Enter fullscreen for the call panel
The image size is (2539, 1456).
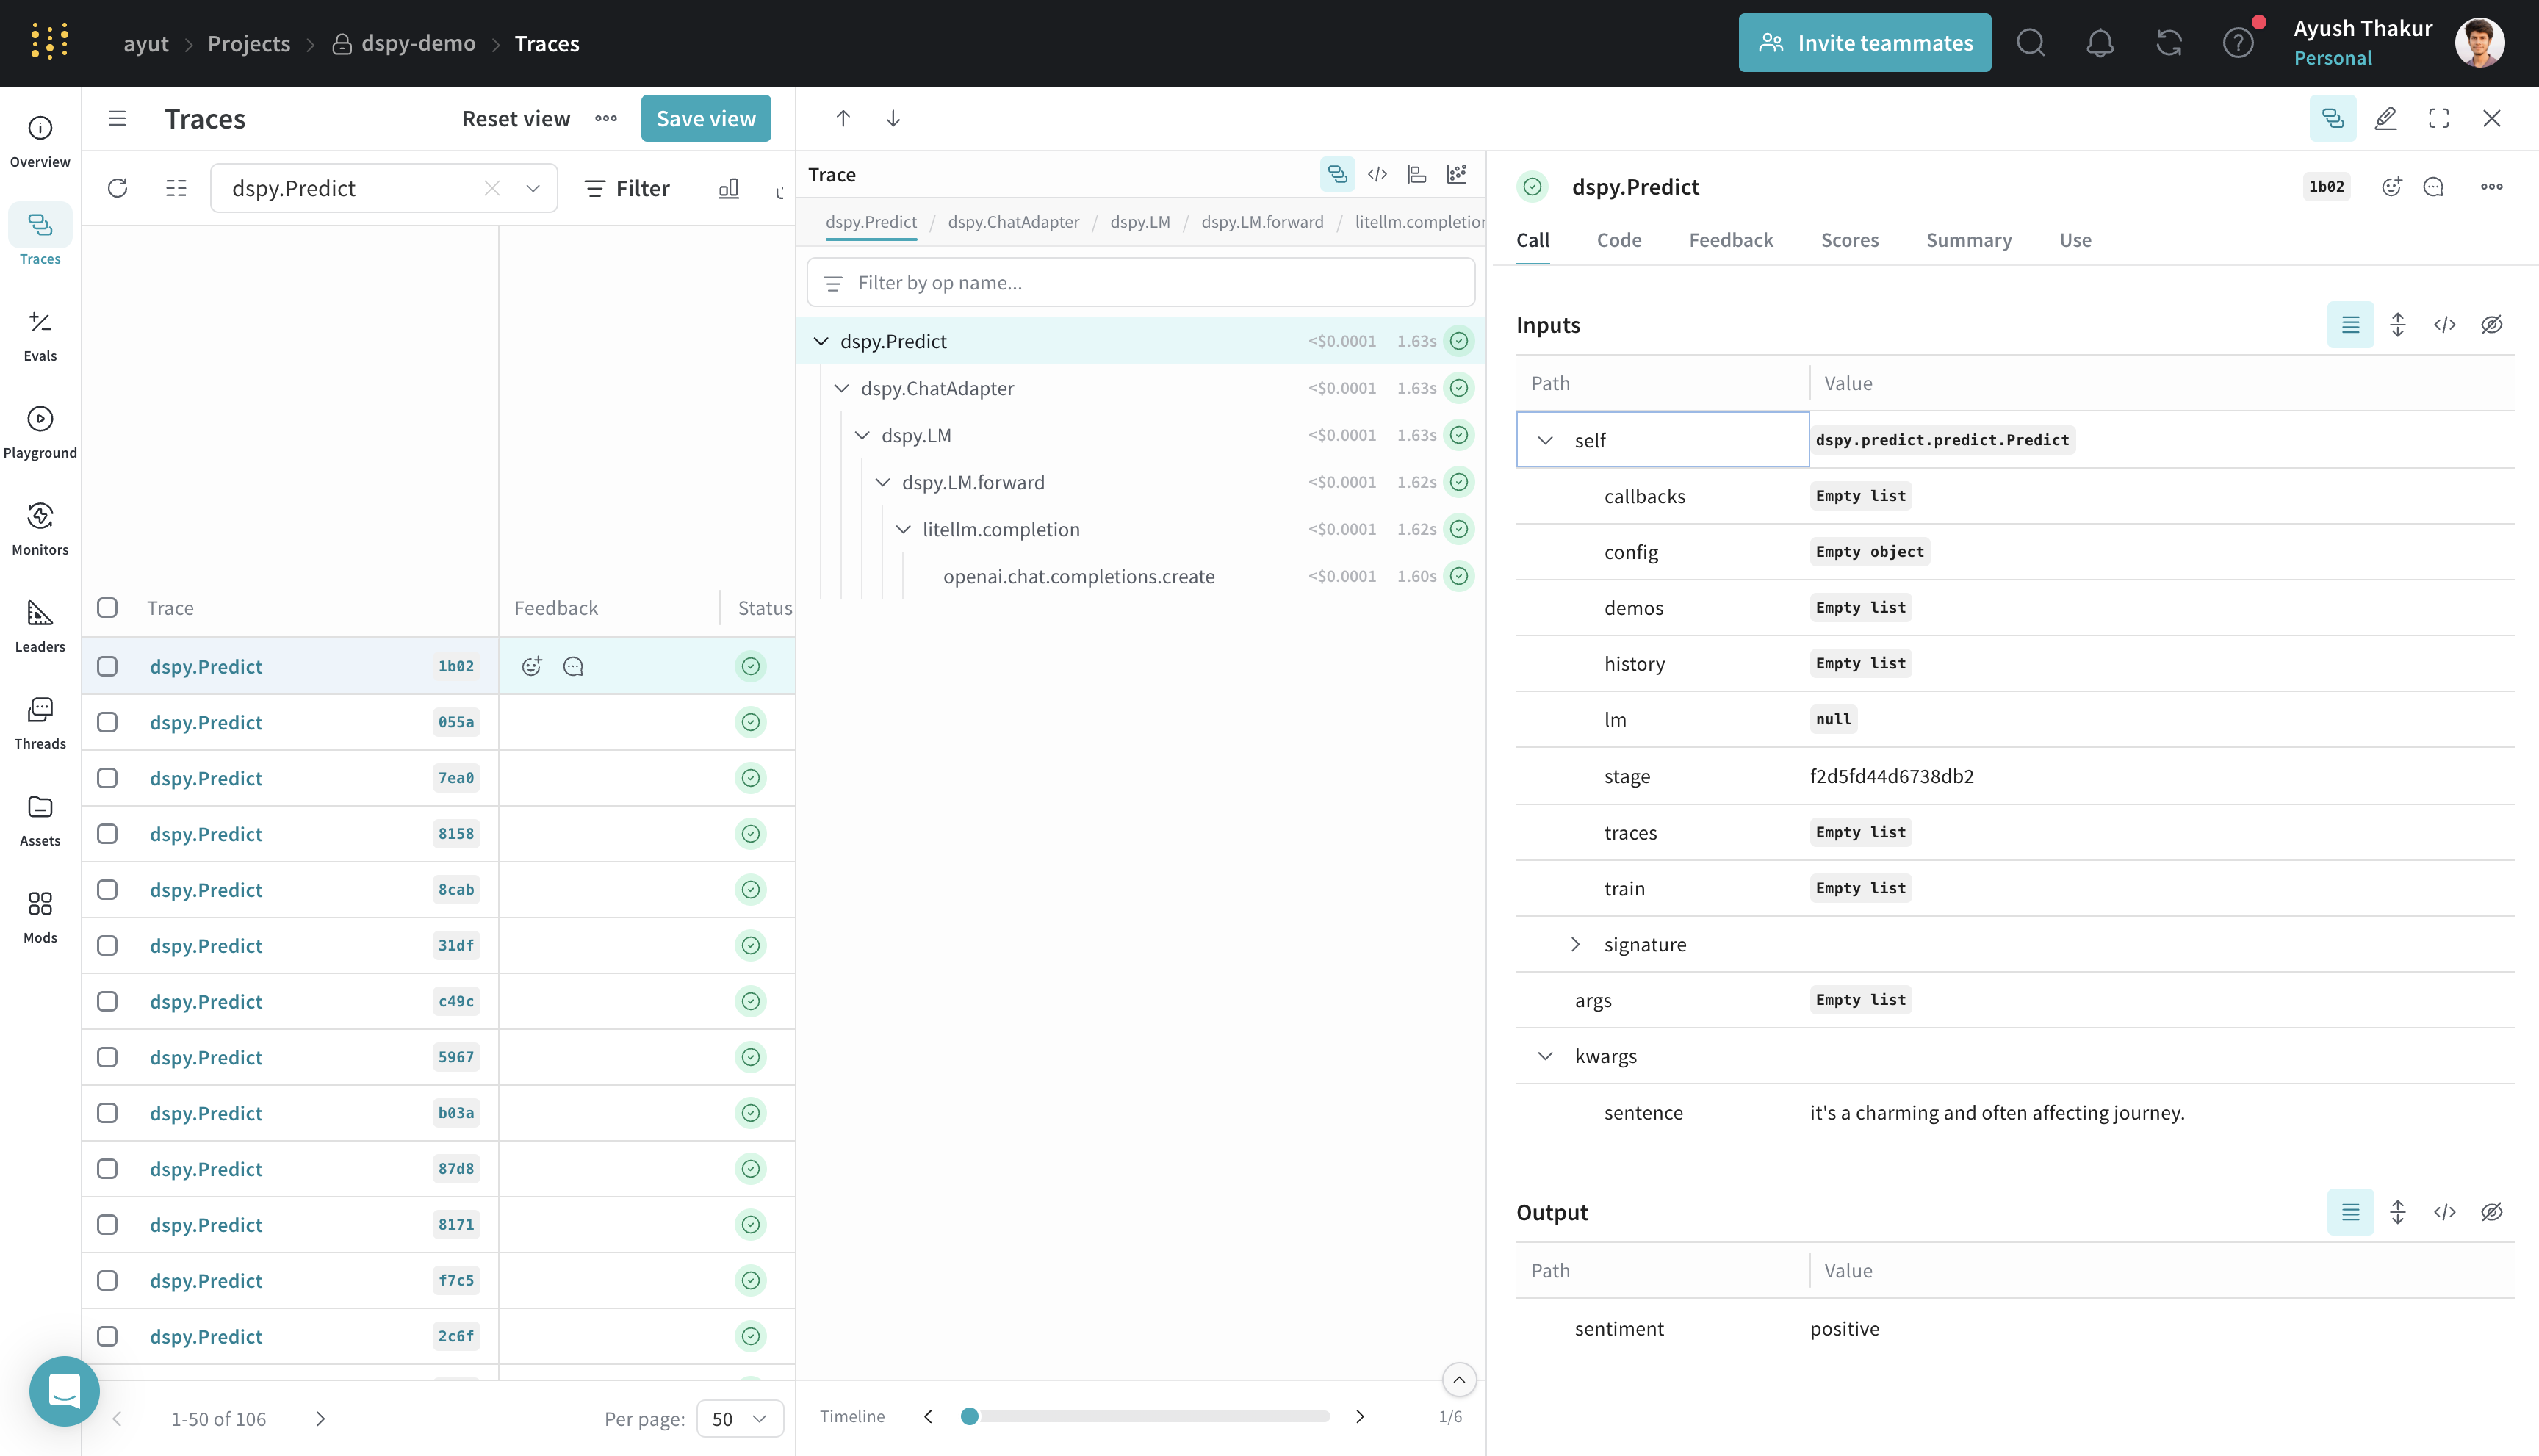click(2439, 118)
